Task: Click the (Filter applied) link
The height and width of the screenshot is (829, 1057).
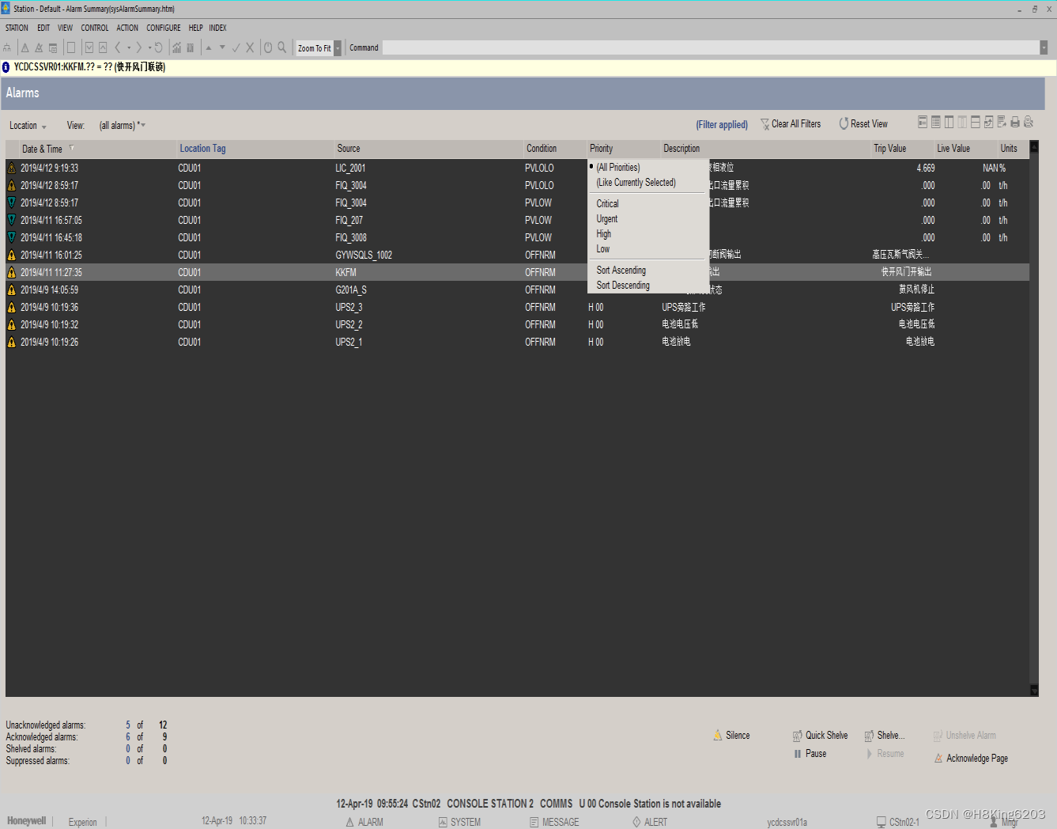Action: [x=722, y=124]
